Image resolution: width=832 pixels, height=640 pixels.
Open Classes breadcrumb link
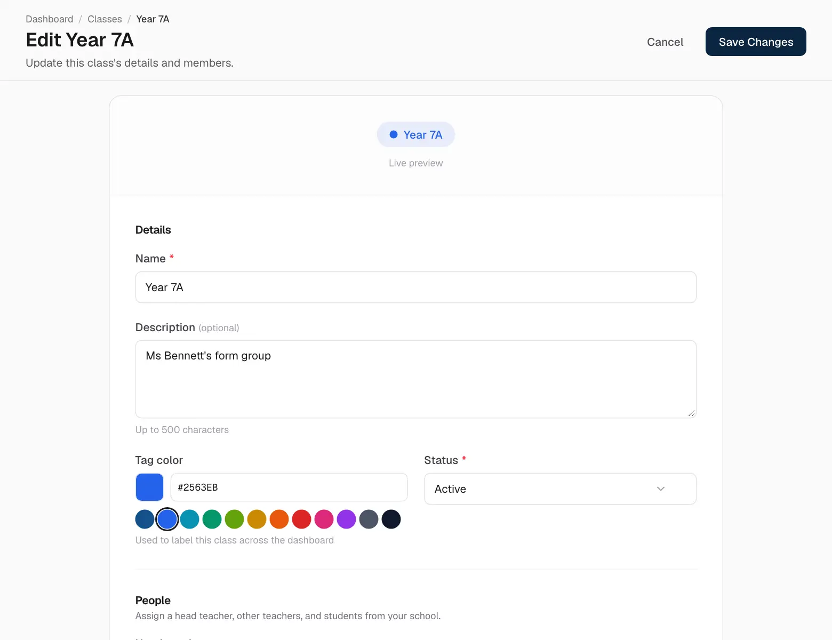click(x=105, y=19)
